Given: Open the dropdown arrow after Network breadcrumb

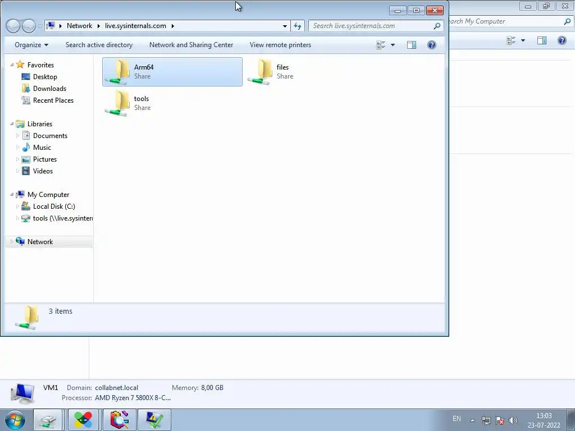Looking at the screenshot, I should tap(99, 26).
